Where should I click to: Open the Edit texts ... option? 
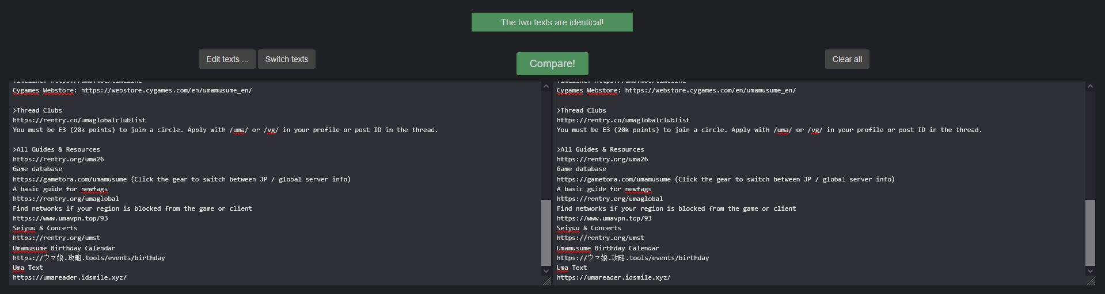[227, 59]
